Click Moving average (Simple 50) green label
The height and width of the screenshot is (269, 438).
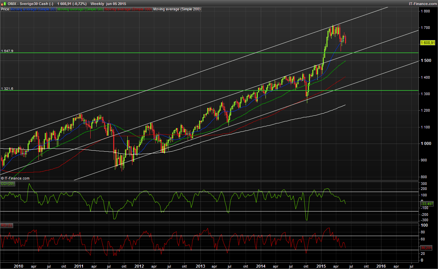[80, 9]
